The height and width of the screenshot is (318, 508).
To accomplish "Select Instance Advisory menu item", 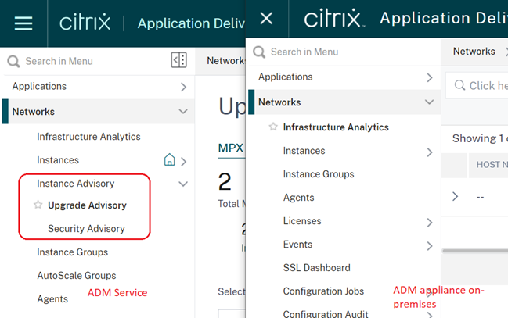I will (75, 184).
